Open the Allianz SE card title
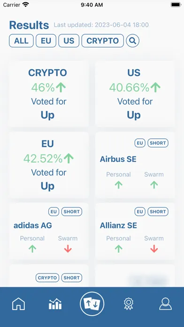Image resolution: width=184 pixels, height=327 pixels. (118, 226)
